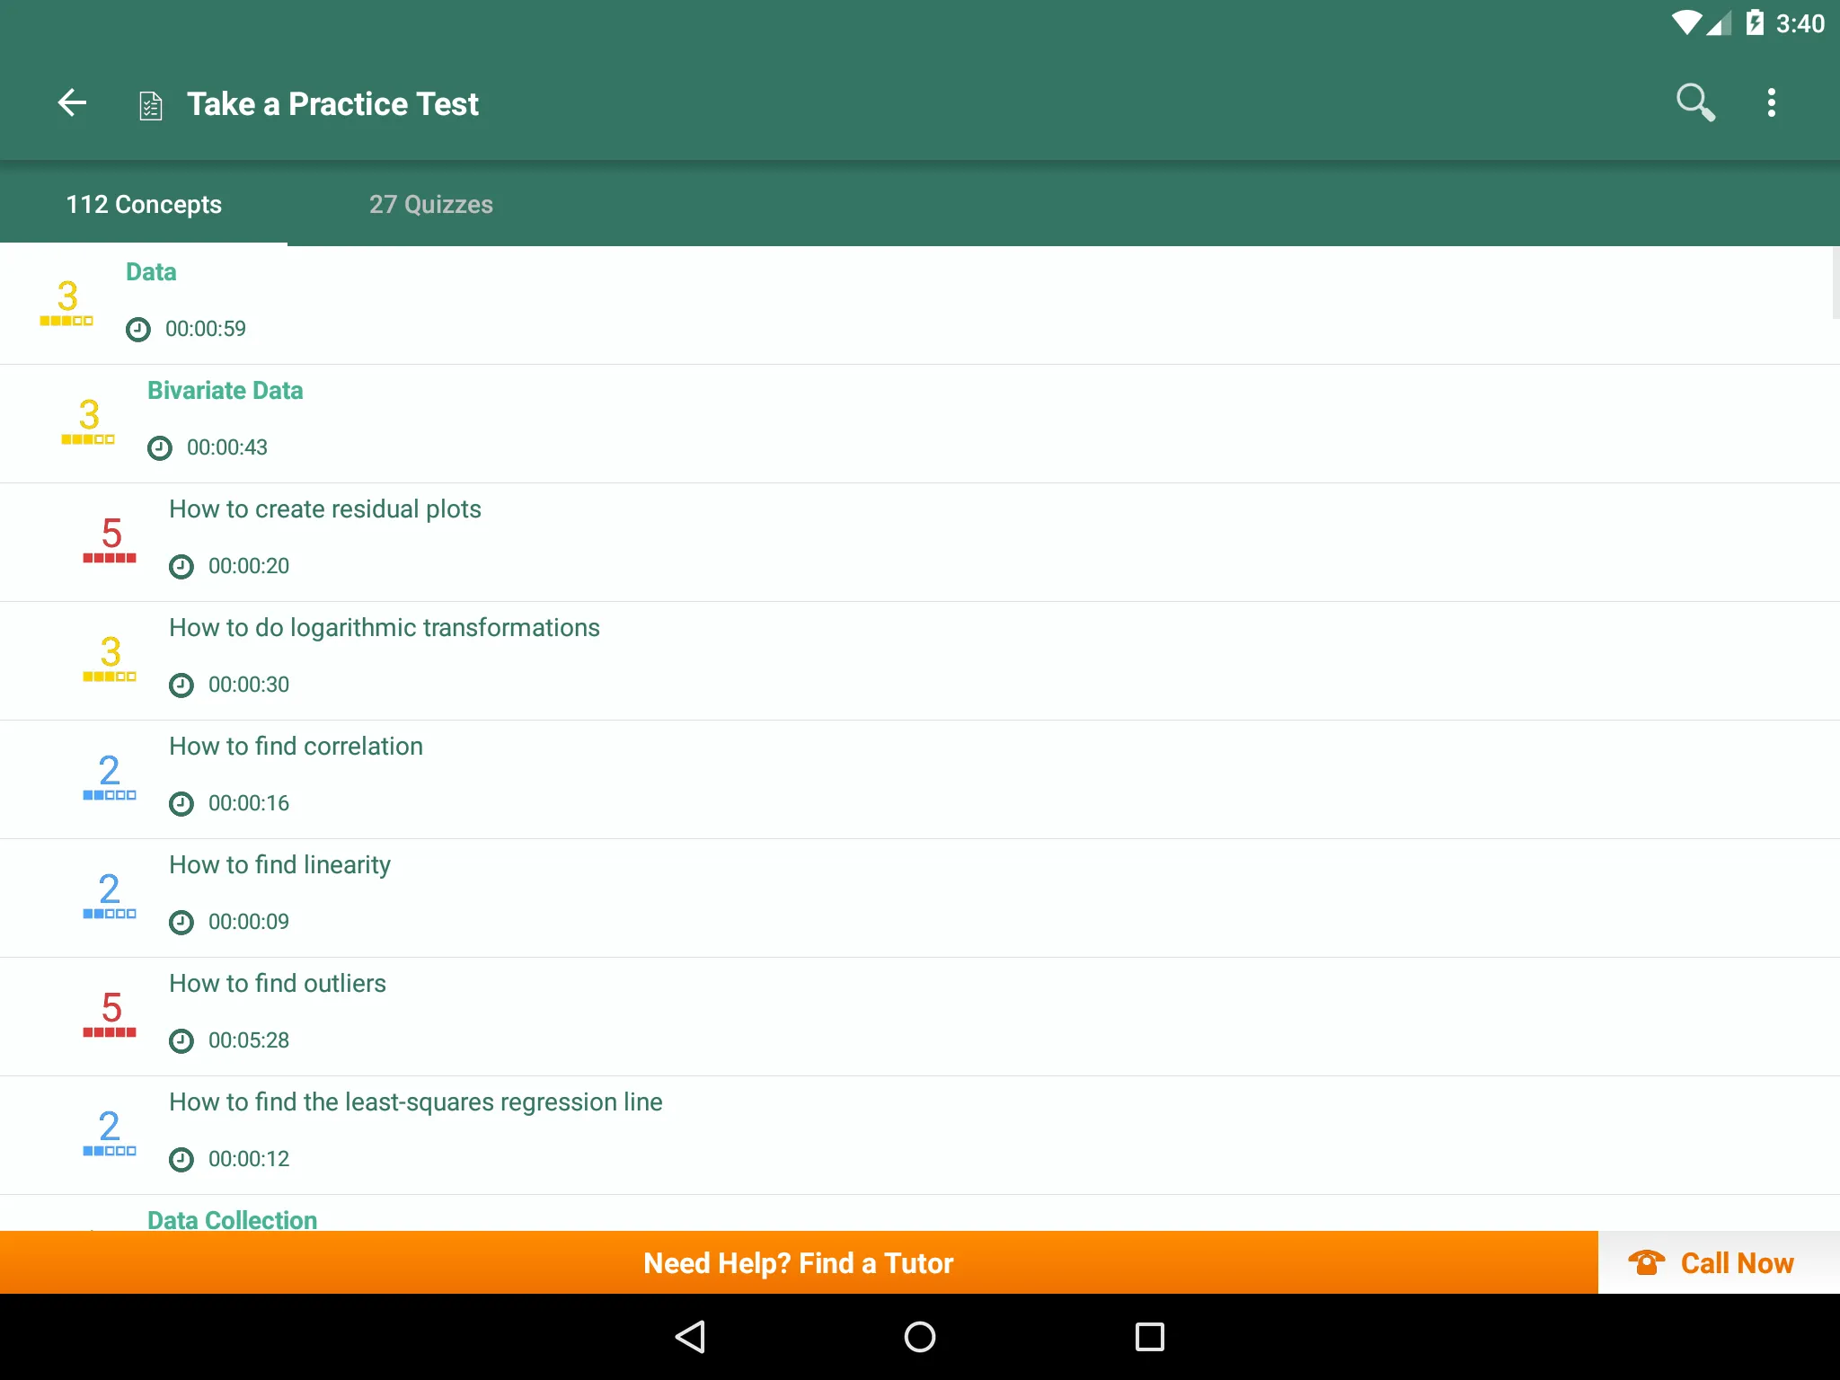Viewport: 1840px width, 1380px height.
Task: Tap the back arrow icon
Action: 74,103
